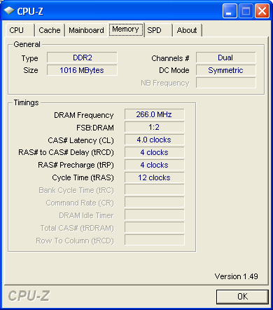This screenshot has height=310, width=273.
Task: Select the FSB:DRAM ratio field 1:2
Action: pyautogui.click(x=154, y=127)
